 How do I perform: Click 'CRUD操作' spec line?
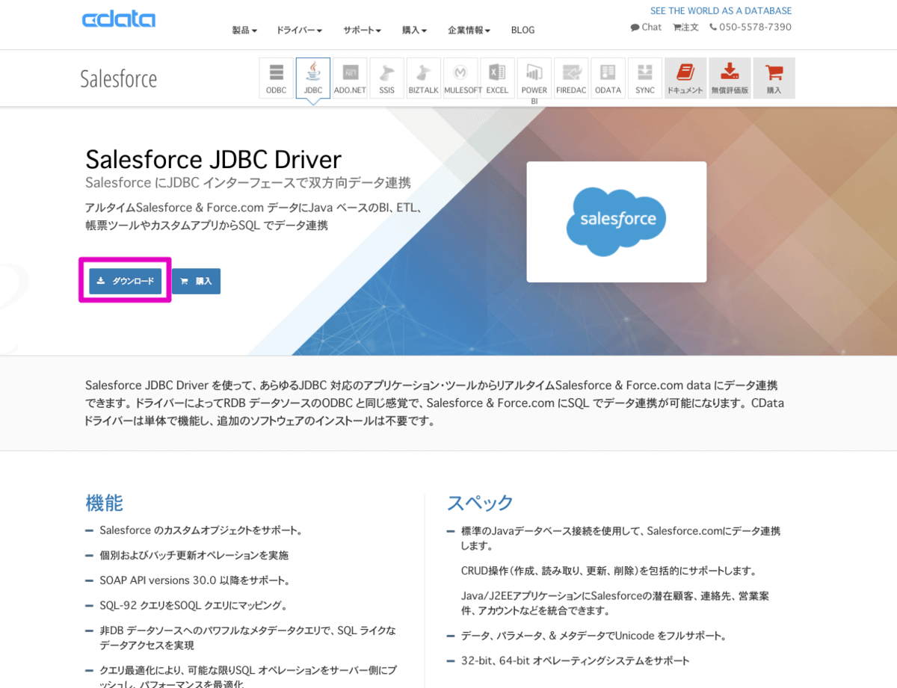[x=608, y=571]
